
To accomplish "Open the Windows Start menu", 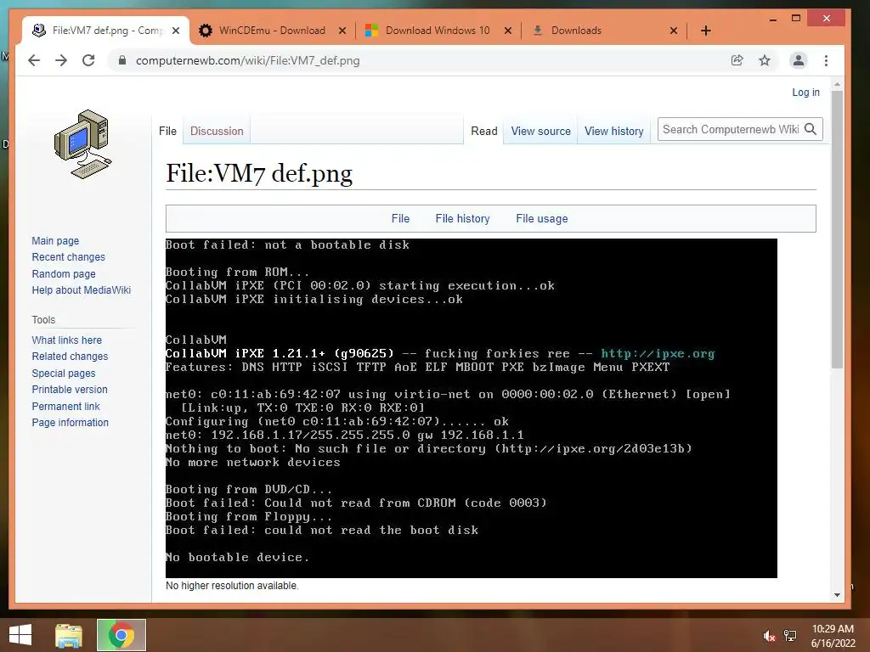I will [x=20, y=635].
